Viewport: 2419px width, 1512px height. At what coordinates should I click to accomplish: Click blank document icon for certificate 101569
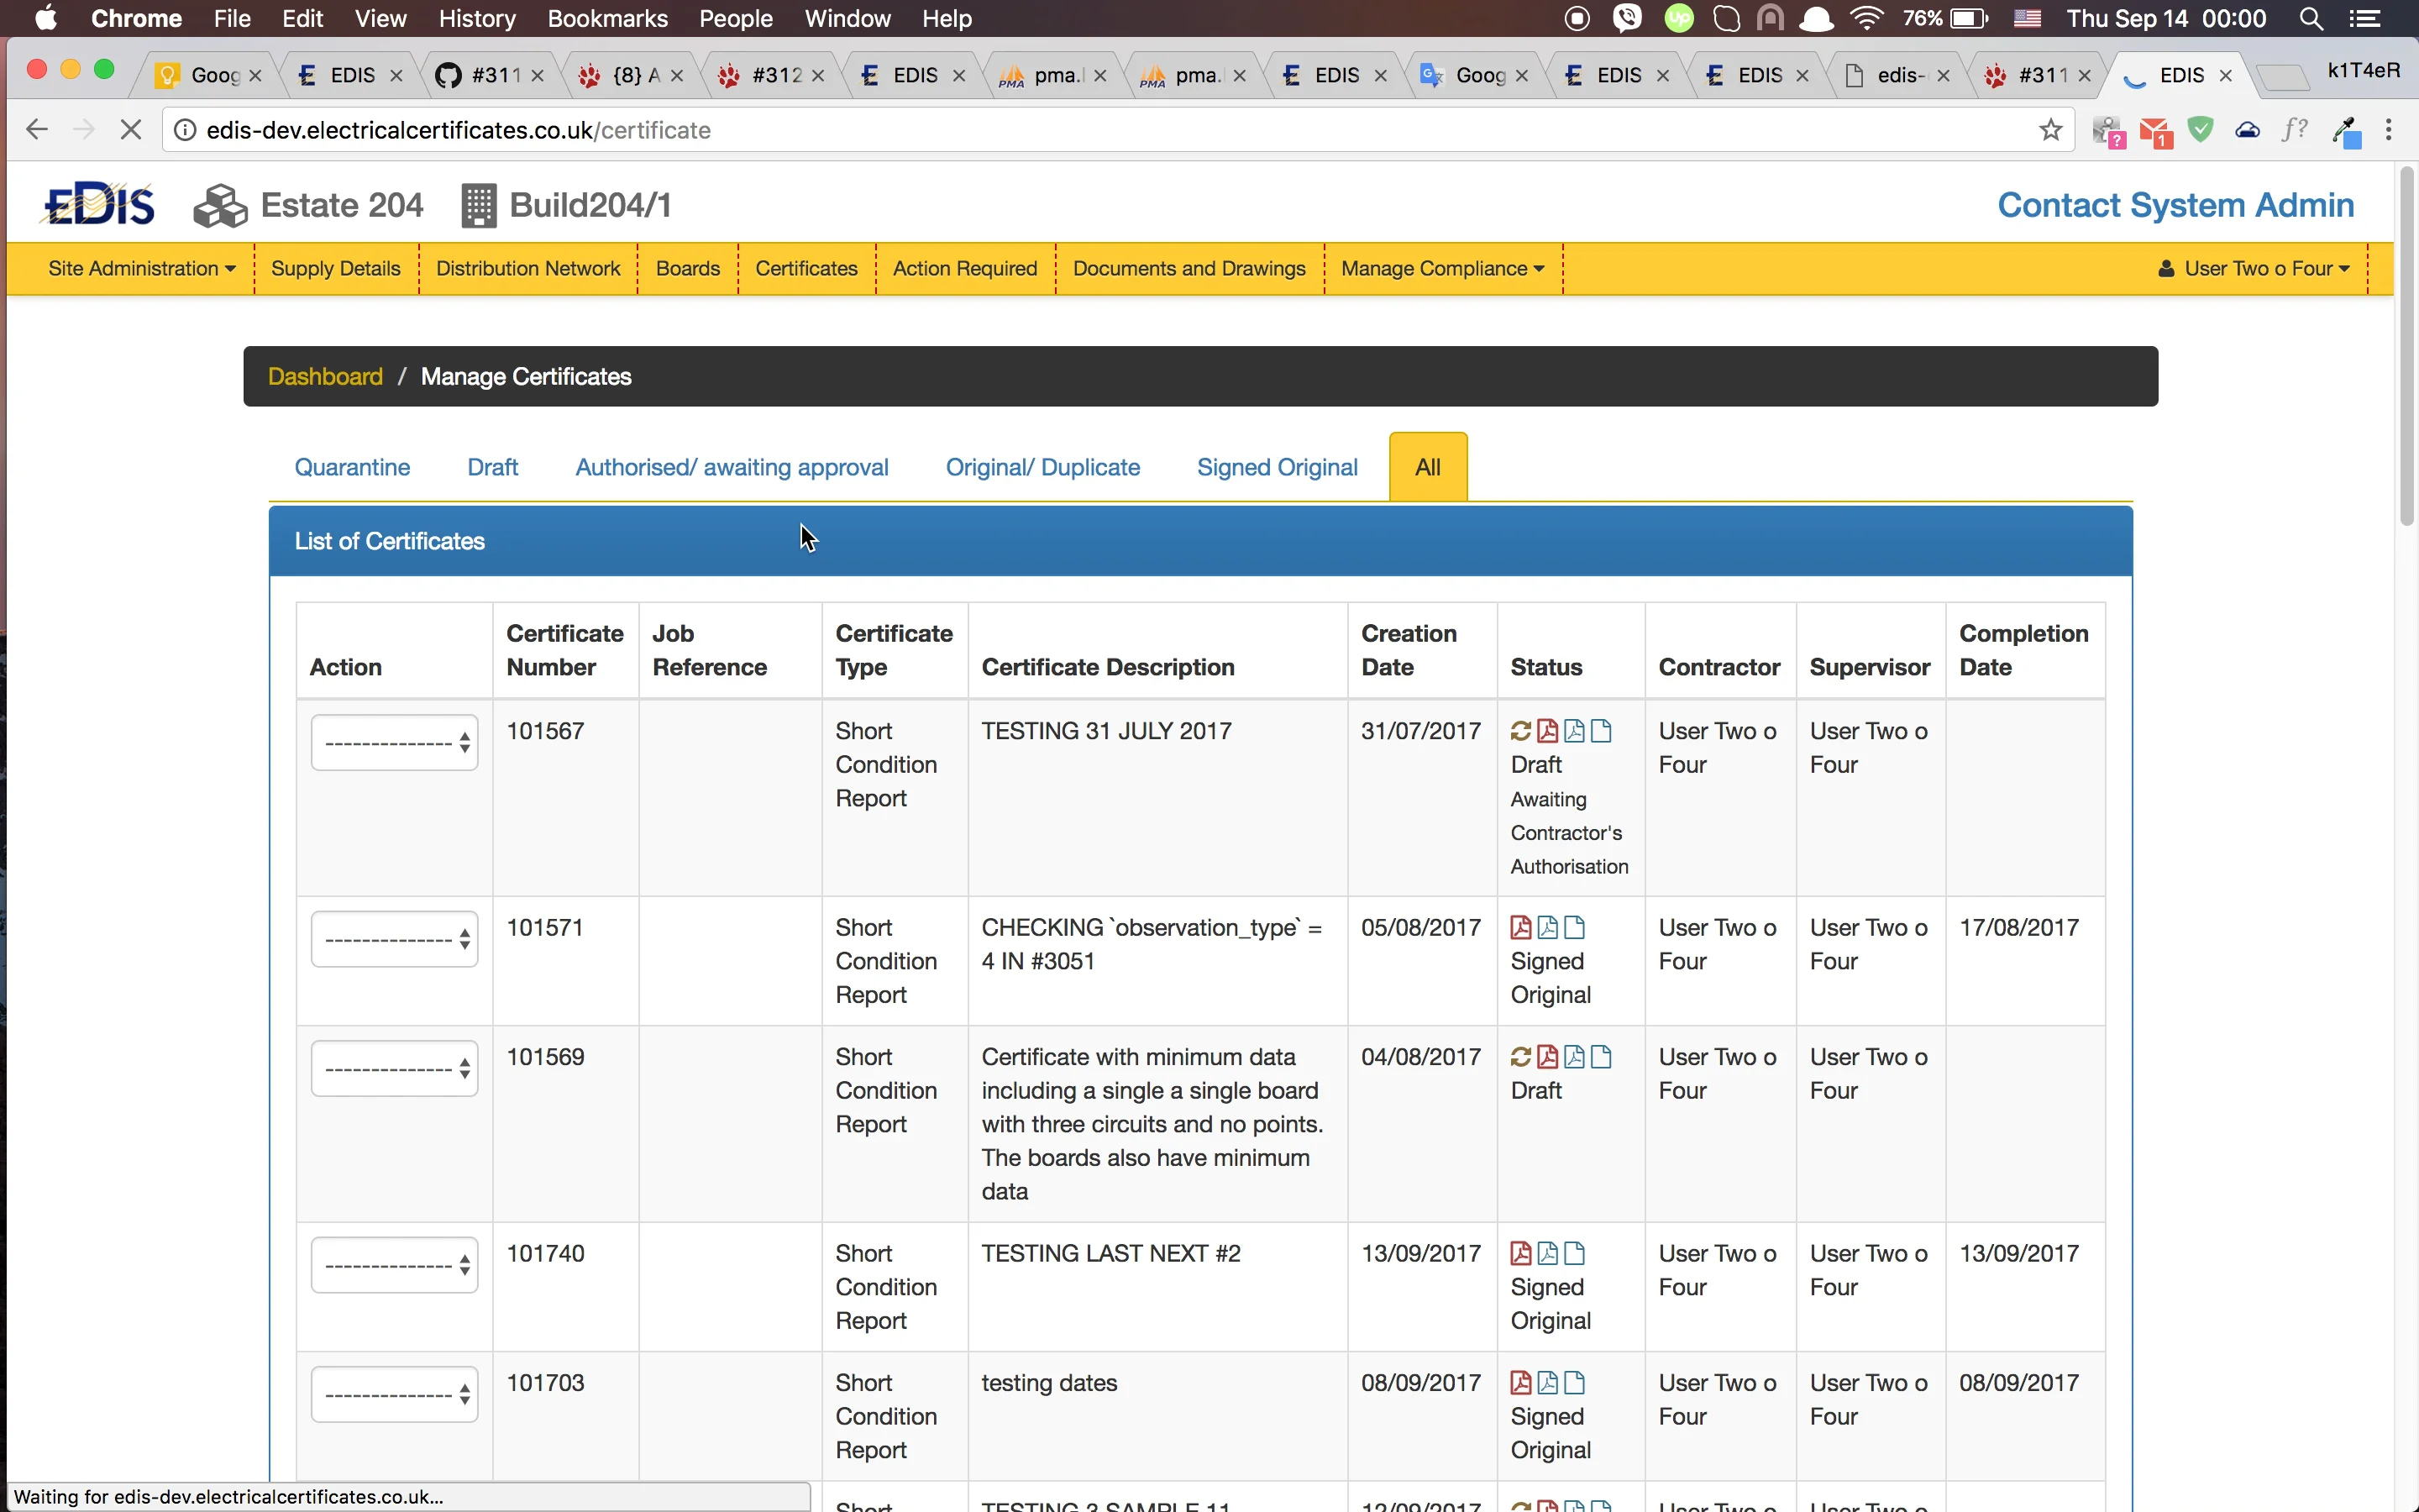coord(1602,1057)
